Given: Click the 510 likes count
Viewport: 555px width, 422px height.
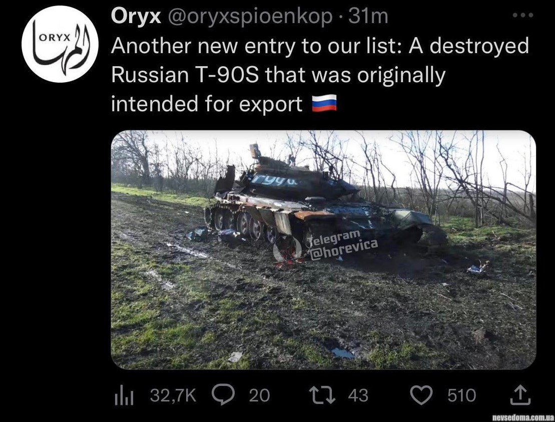Looking at the screenshot, I should tap(461, 395).
